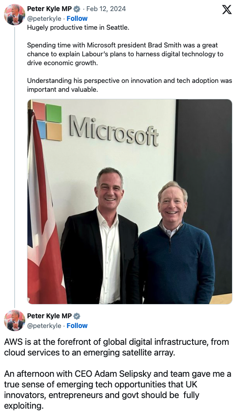Open the profile avatar on the second tweet

[15, 320]
